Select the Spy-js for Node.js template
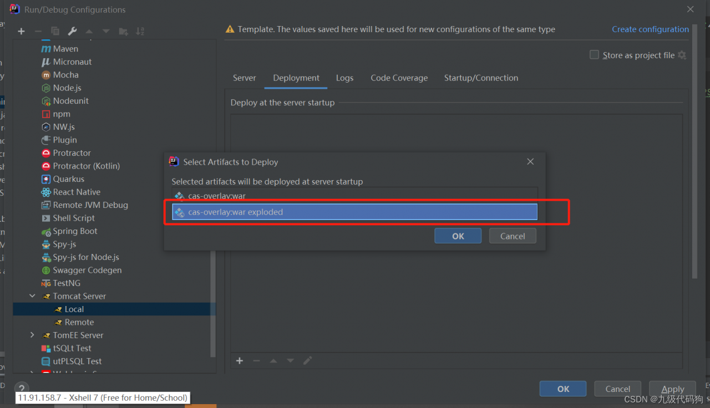Screen dimensions: 710x408 click(x=86, y=257)
